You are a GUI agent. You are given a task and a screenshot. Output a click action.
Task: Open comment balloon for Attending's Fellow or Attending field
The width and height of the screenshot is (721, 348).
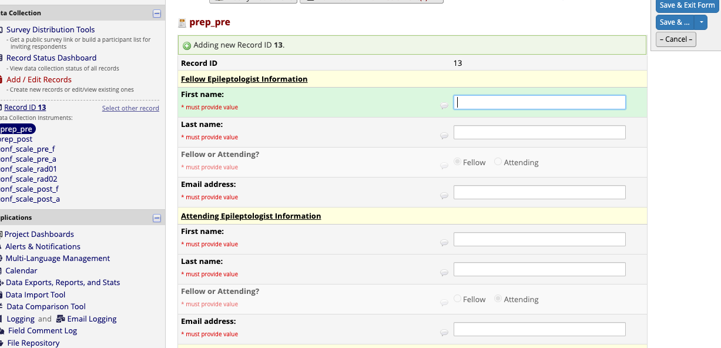(x=444, y=303)
